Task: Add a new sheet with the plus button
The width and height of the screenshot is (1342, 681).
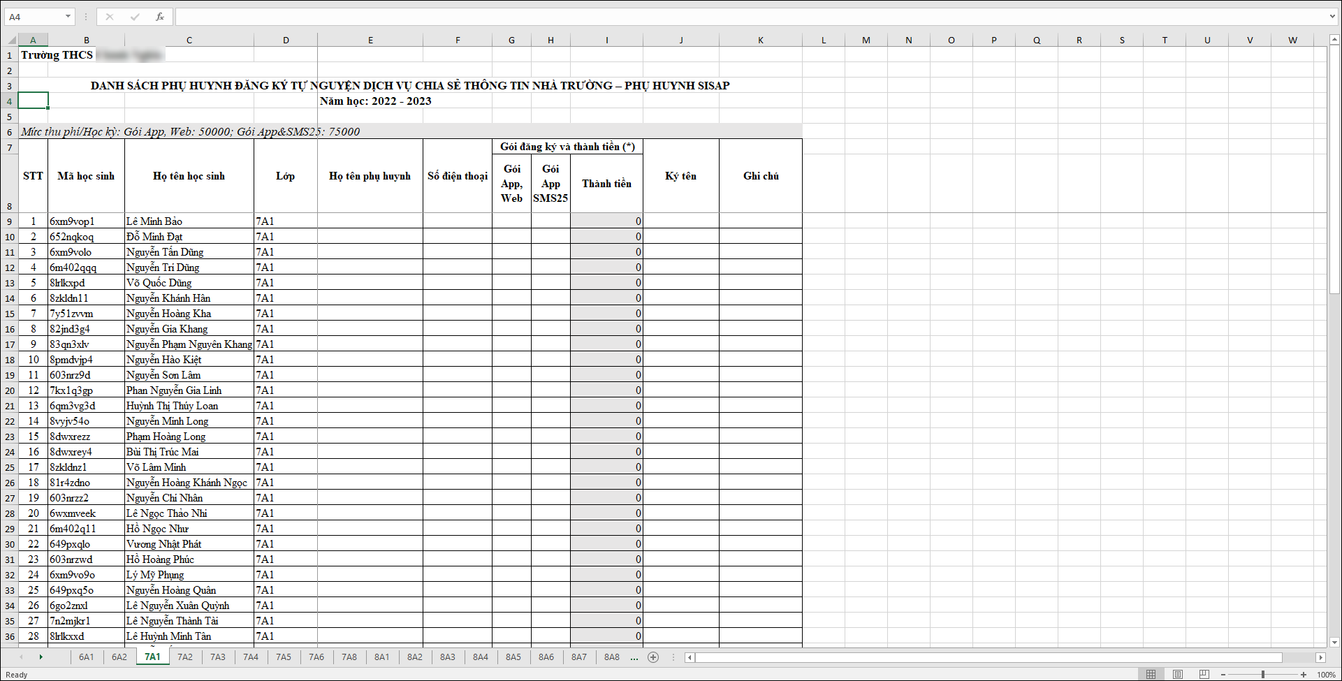Action: pos(653,657)
